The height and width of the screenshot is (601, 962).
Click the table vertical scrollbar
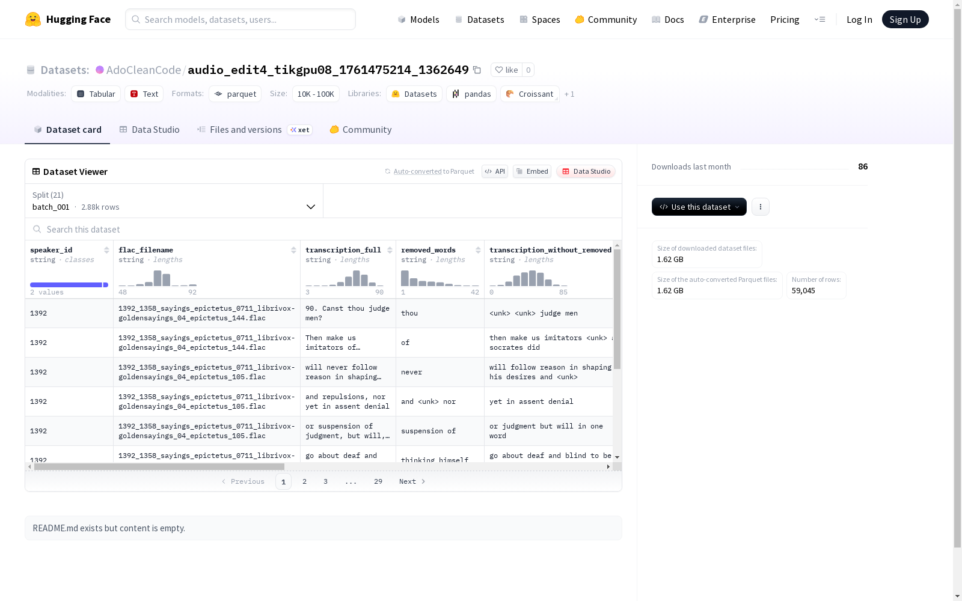click(617, 310)
